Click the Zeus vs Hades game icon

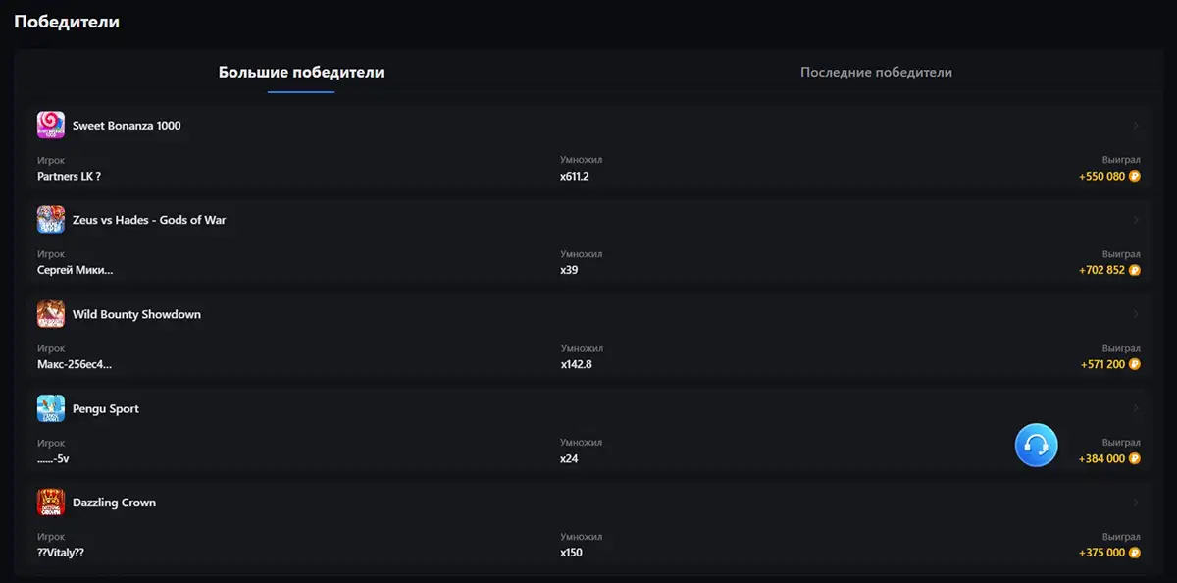(x=51, y=220)
